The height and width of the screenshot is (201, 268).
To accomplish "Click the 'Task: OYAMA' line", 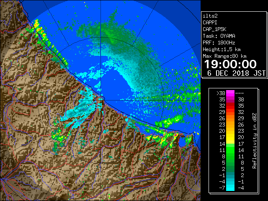I will click(x=219, y=36).
